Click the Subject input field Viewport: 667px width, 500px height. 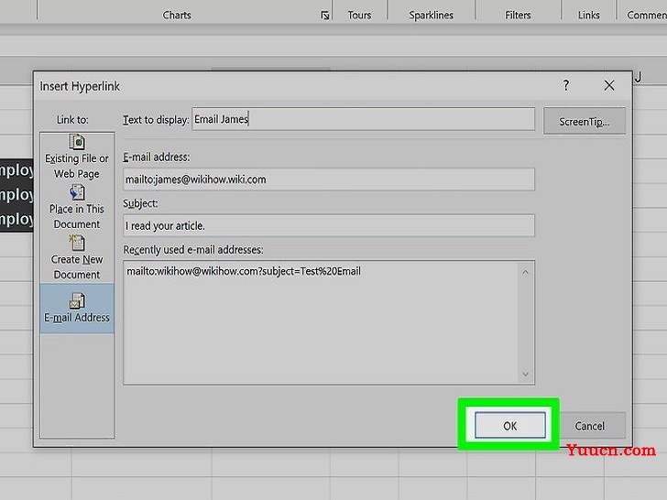pos(329,226)
